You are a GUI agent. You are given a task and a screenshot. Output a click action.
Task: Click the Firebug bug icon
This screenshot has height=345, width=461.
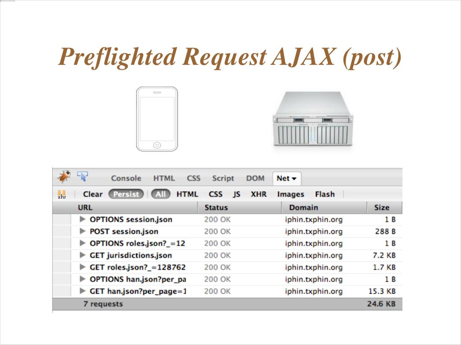pos(64,177)
